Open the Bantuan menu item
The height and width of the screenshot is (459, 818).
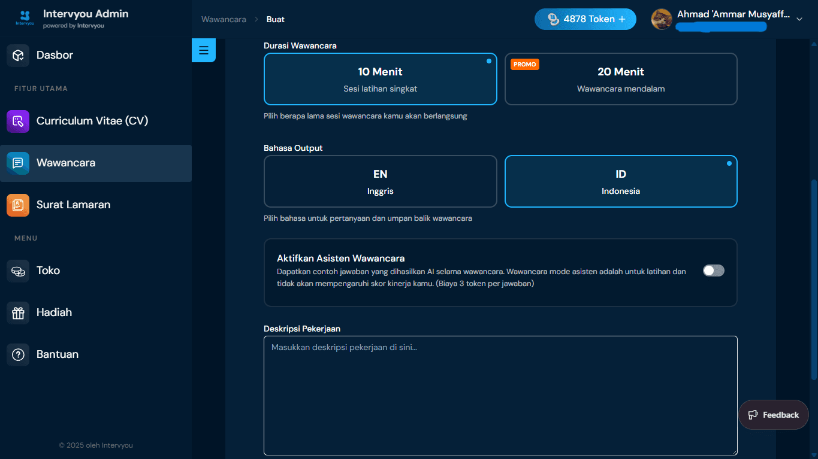[96, 354]
